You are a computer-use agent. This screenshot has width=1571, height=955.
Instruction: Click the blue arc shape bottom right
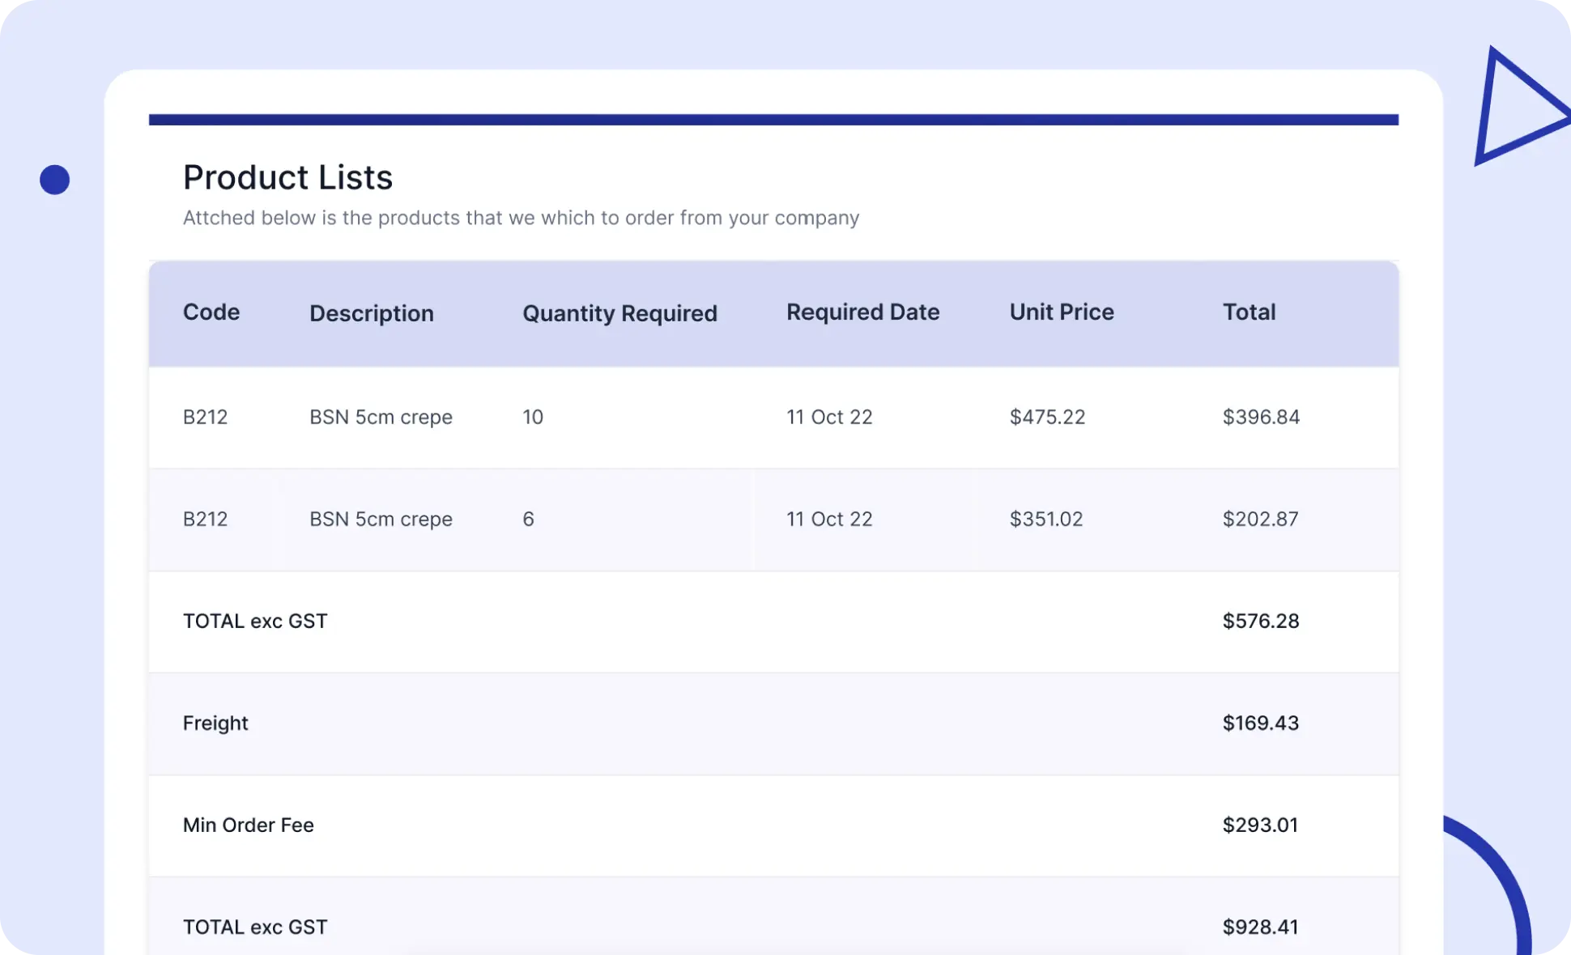click(x=1490, y=885)
